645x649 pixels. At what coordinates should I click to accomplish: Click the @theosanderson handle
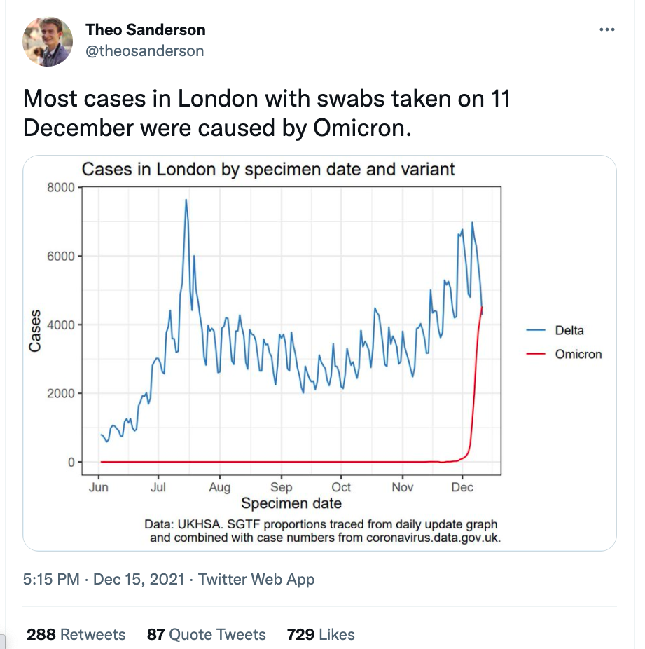(x=144, y=50)
